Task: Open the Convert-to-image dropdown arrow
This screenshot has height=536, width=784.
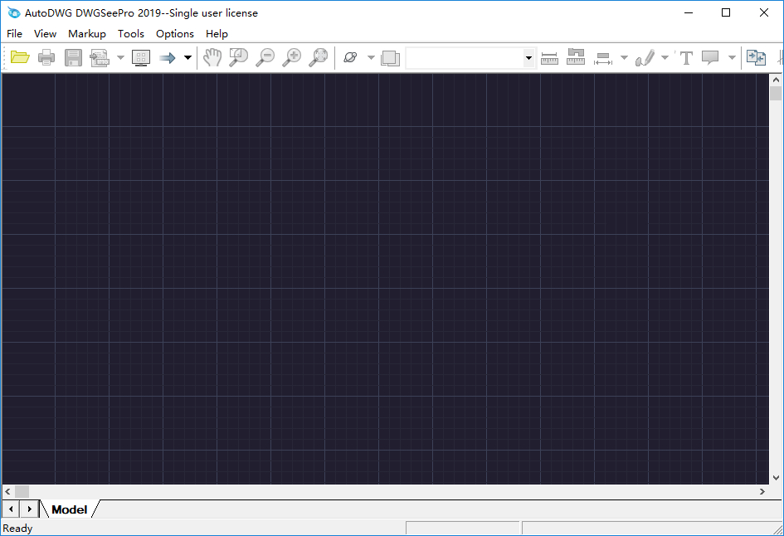Action: coord(119,58)
